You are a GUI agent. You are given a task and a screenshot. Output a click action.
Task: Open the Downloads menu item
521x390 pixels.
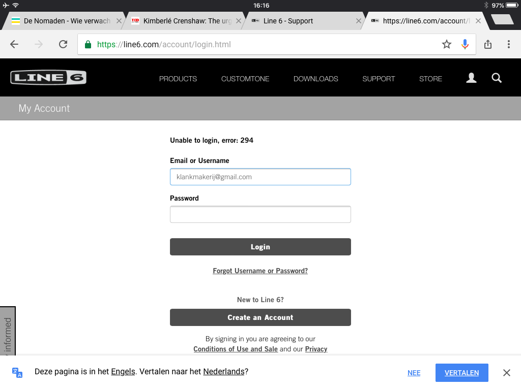click(x=315, y=79)
